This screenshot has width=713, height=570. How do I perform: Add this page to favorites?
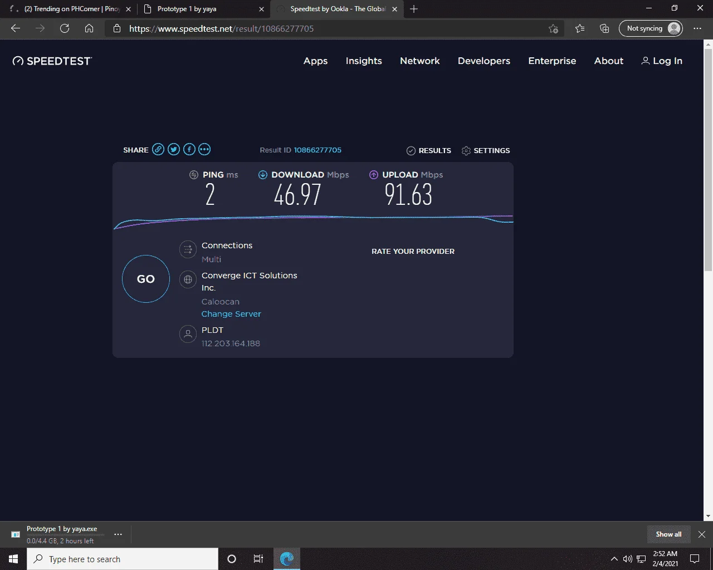pyautogui.click(x=553, y=28)
